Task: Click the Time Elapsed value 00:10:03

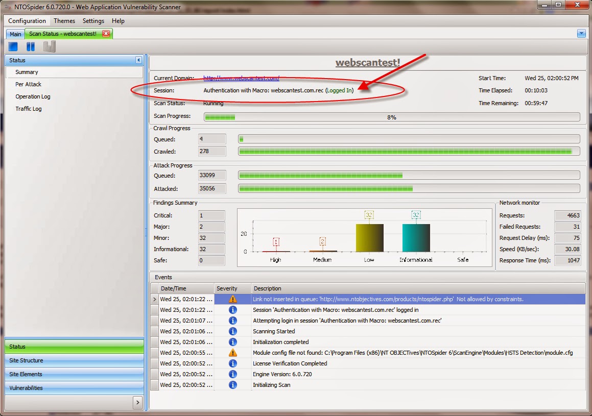Action: (x=536, y=90)
